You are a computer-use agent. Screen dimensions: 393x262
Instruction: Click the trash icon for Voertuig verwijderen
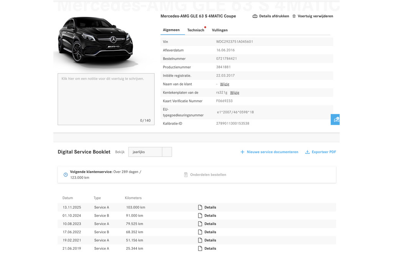pos(294,16)
